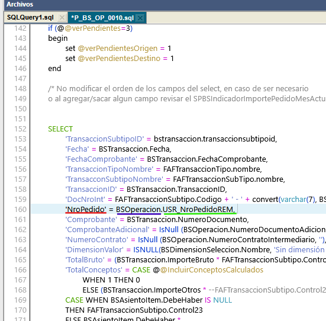Click BSTransaccion.TransaccionID on line 158
This screenshot has height=321, width=326.
click(x=176, y=190)
